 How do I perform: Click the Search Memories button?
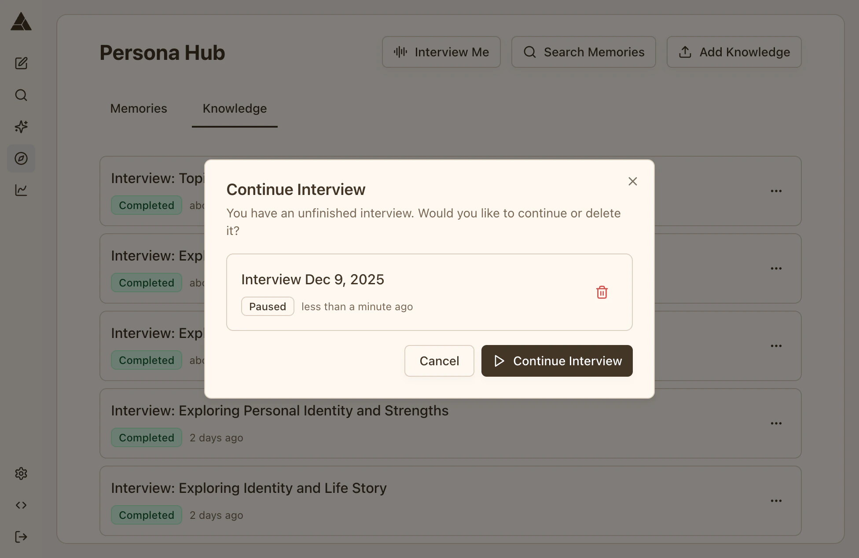583,52
